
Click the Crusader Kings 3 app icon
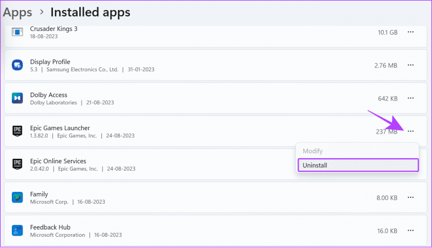pyautogui.click(x=17, y=33)
